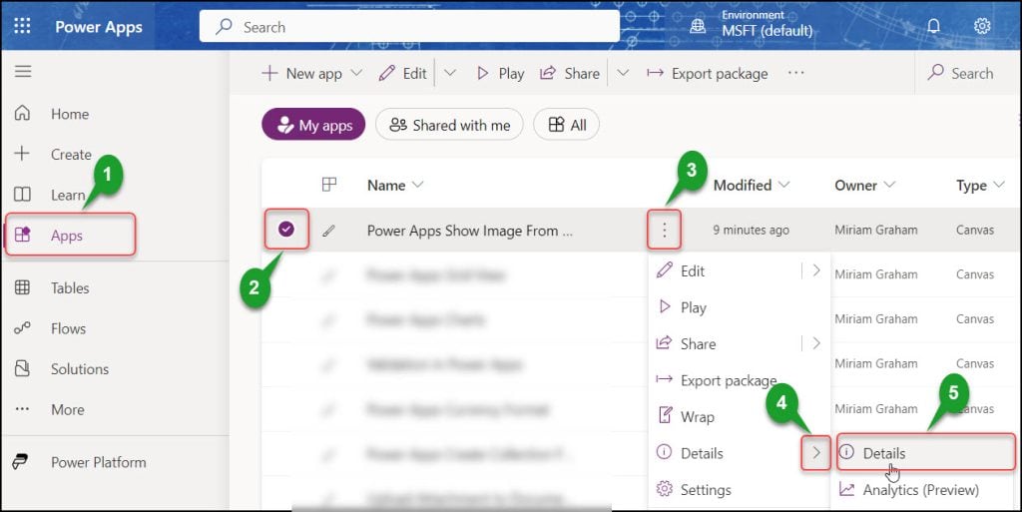Image resolution: width=1022 pixels, height=512 pixels.
Task: Click the Export package arrow icon in context menu
Action: point(664,379)
